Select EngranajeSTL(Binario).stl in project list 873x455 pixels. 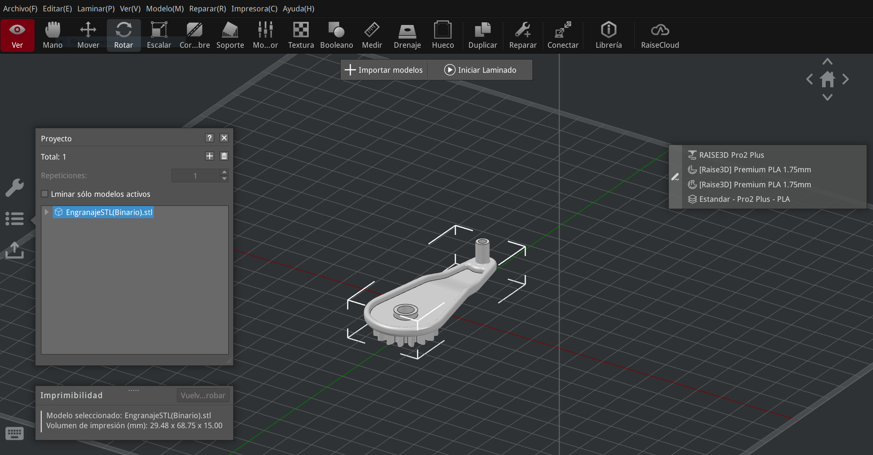click(104, 212)
